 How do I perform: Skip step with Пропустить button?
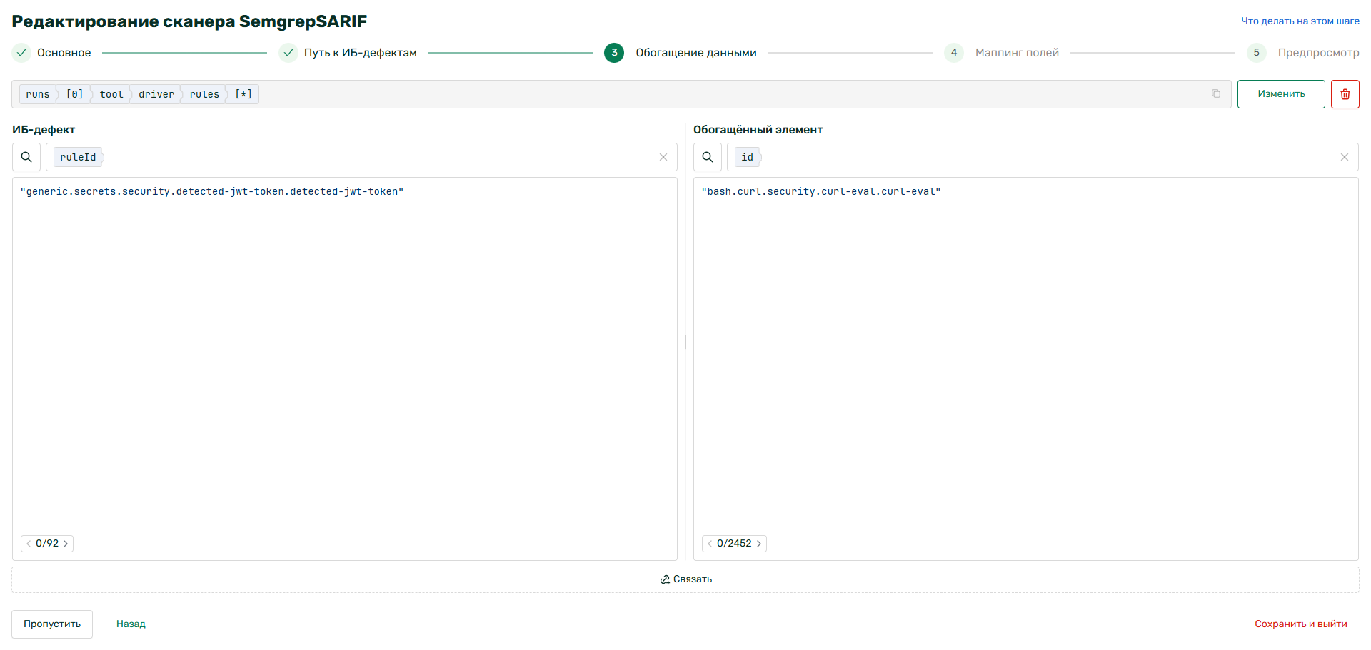point(52,624)
